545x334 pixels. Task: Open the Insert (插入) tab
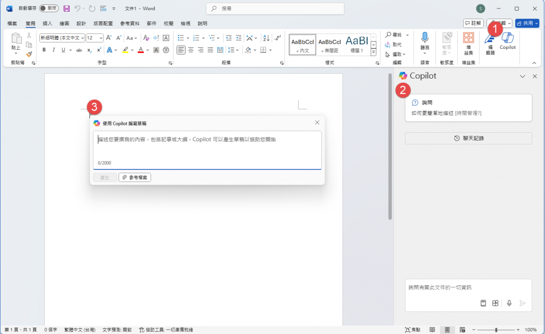47,23
